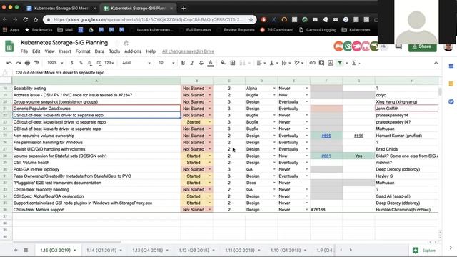Toggle the filter icon in toolbar
Image resolution: width=457 pixels, height=257 pixels.
click(x=340, y=63)
